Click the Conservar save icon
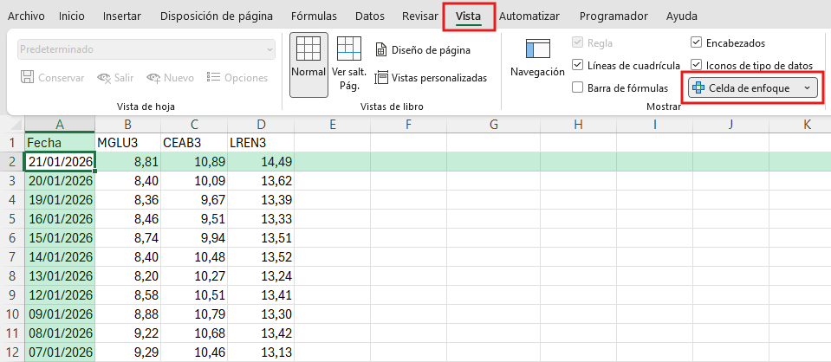 pos(27,77)
